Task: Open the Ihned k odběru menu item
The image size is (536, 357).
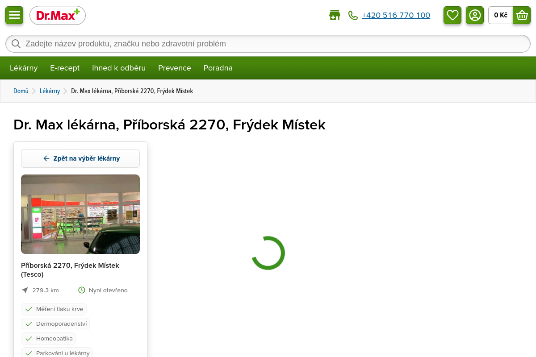Action: [119, 68]
